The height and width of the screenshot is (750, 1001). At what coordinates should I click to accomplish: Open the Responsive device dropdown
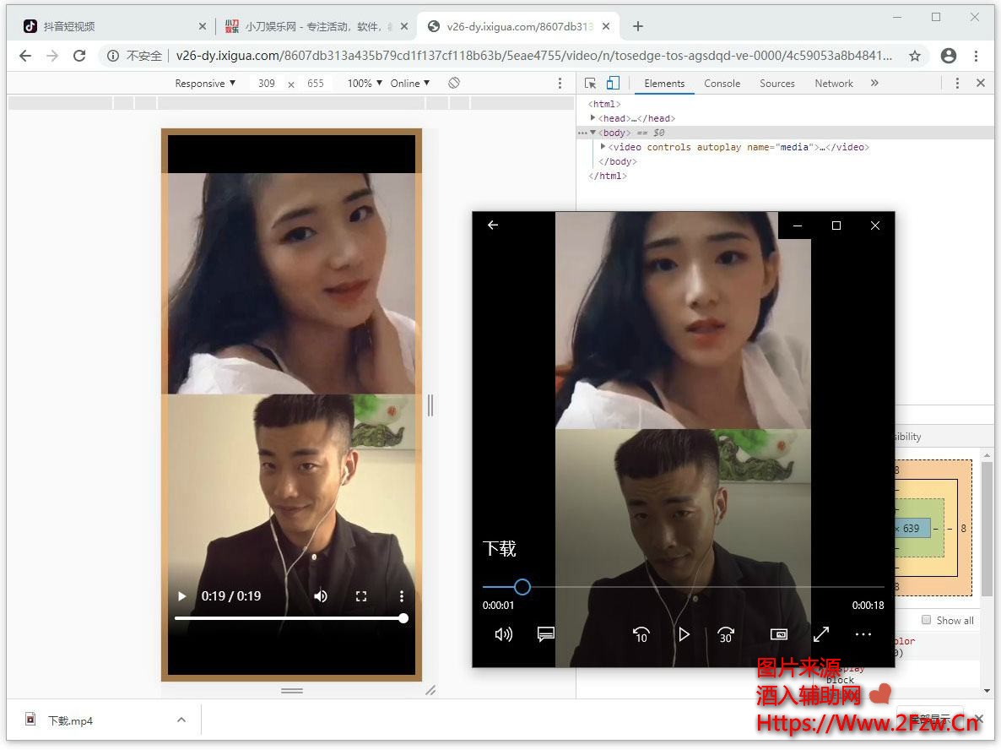tap(205, 84)
